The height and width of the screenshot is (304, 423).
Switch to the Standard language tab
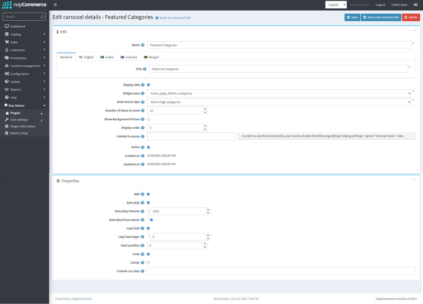point(66,57)
